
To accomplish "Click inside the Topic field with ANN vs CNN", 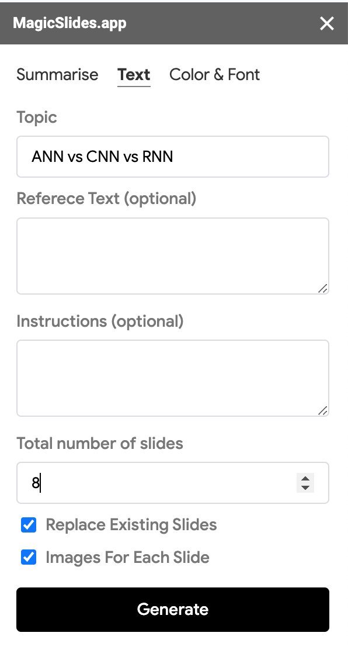I will pyautogui.click(x=173, y=156).
